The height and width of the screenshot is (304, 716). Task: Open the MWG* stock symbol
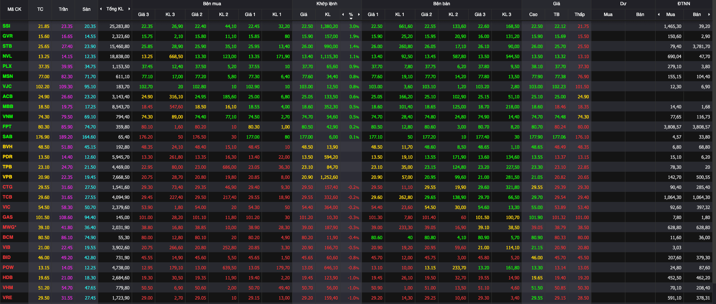9,227
